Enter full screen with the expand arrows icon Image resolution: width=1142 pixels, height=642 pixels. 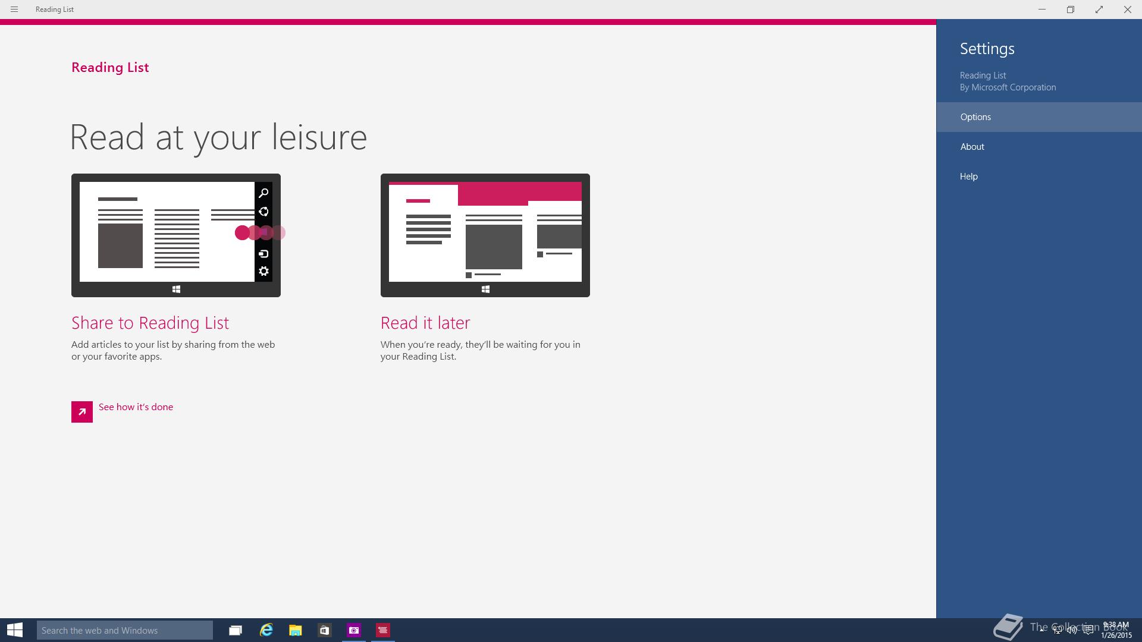1099,10
